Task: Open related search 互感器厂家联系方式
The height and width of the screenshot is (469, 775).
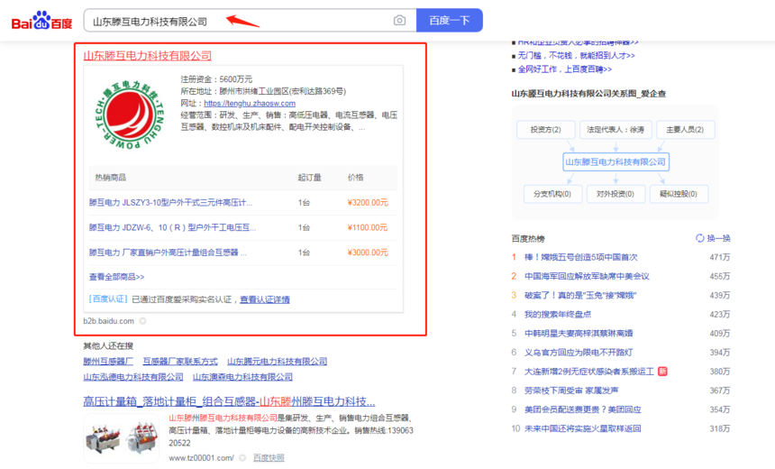Action: pos(180,361)
